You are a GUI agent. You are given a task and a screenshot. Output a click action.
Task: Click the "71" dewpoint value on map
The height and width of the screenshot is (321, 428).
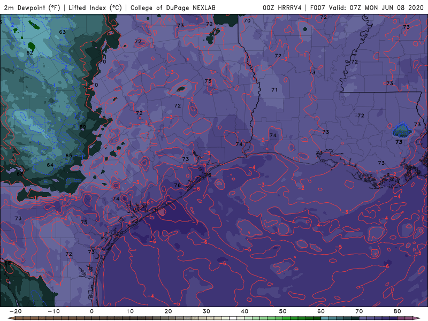click(x=274, y=89)
